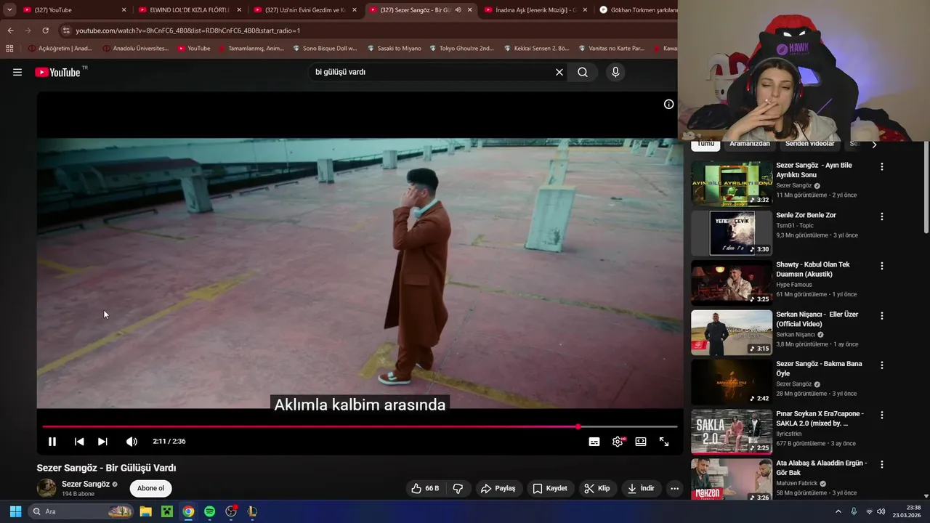Image resolution: width=930 pixels, height=523 pixels.
Task: Open Senle Zor Benle Zor thumbnail
Action: 732,233
